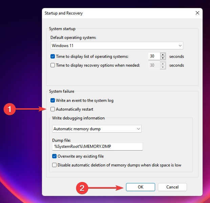This screenshot has height=203, width=210.
Task: Increase operating systems list time with up arrow
Action: [x=163, y=54]
